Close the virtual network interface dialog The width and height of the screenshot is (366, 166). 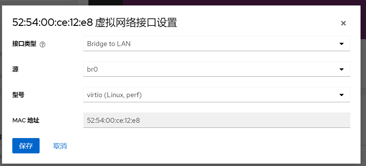(343, 23)
